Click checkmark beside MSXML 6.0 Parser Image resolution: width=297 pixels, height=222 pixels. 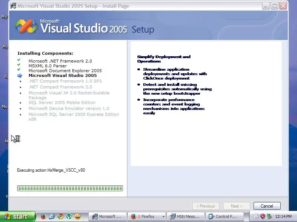19,64
